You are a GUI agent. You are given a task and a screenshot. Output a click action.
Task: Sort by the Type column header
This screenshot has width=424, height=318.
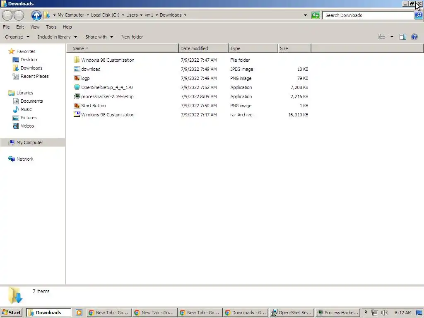point(253,48)
